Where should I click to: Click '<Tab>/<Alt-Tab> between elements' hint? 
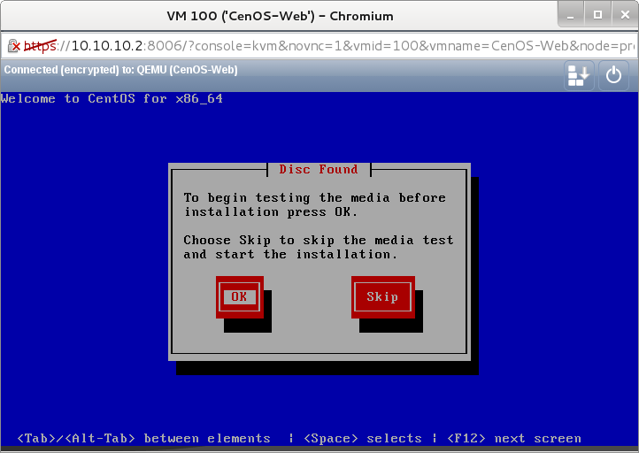tap(144, 438)
